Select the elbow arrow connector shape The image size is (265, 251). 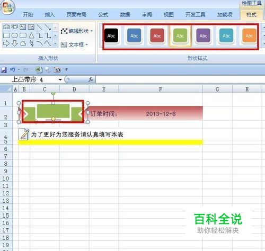[x=48, y=35]
